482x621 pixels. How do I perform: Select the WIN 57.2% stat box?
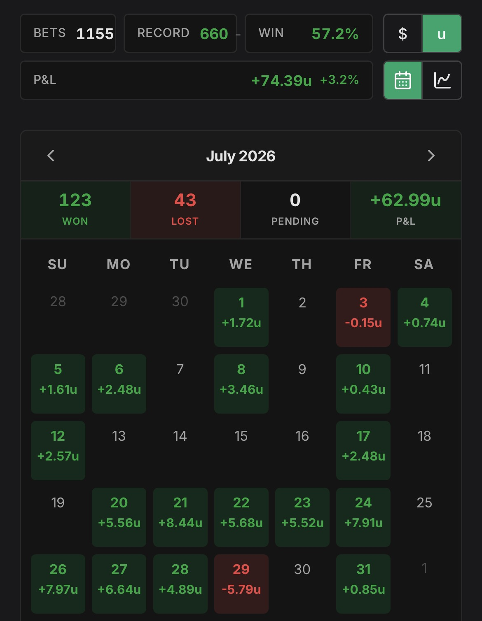coord(309,33)
